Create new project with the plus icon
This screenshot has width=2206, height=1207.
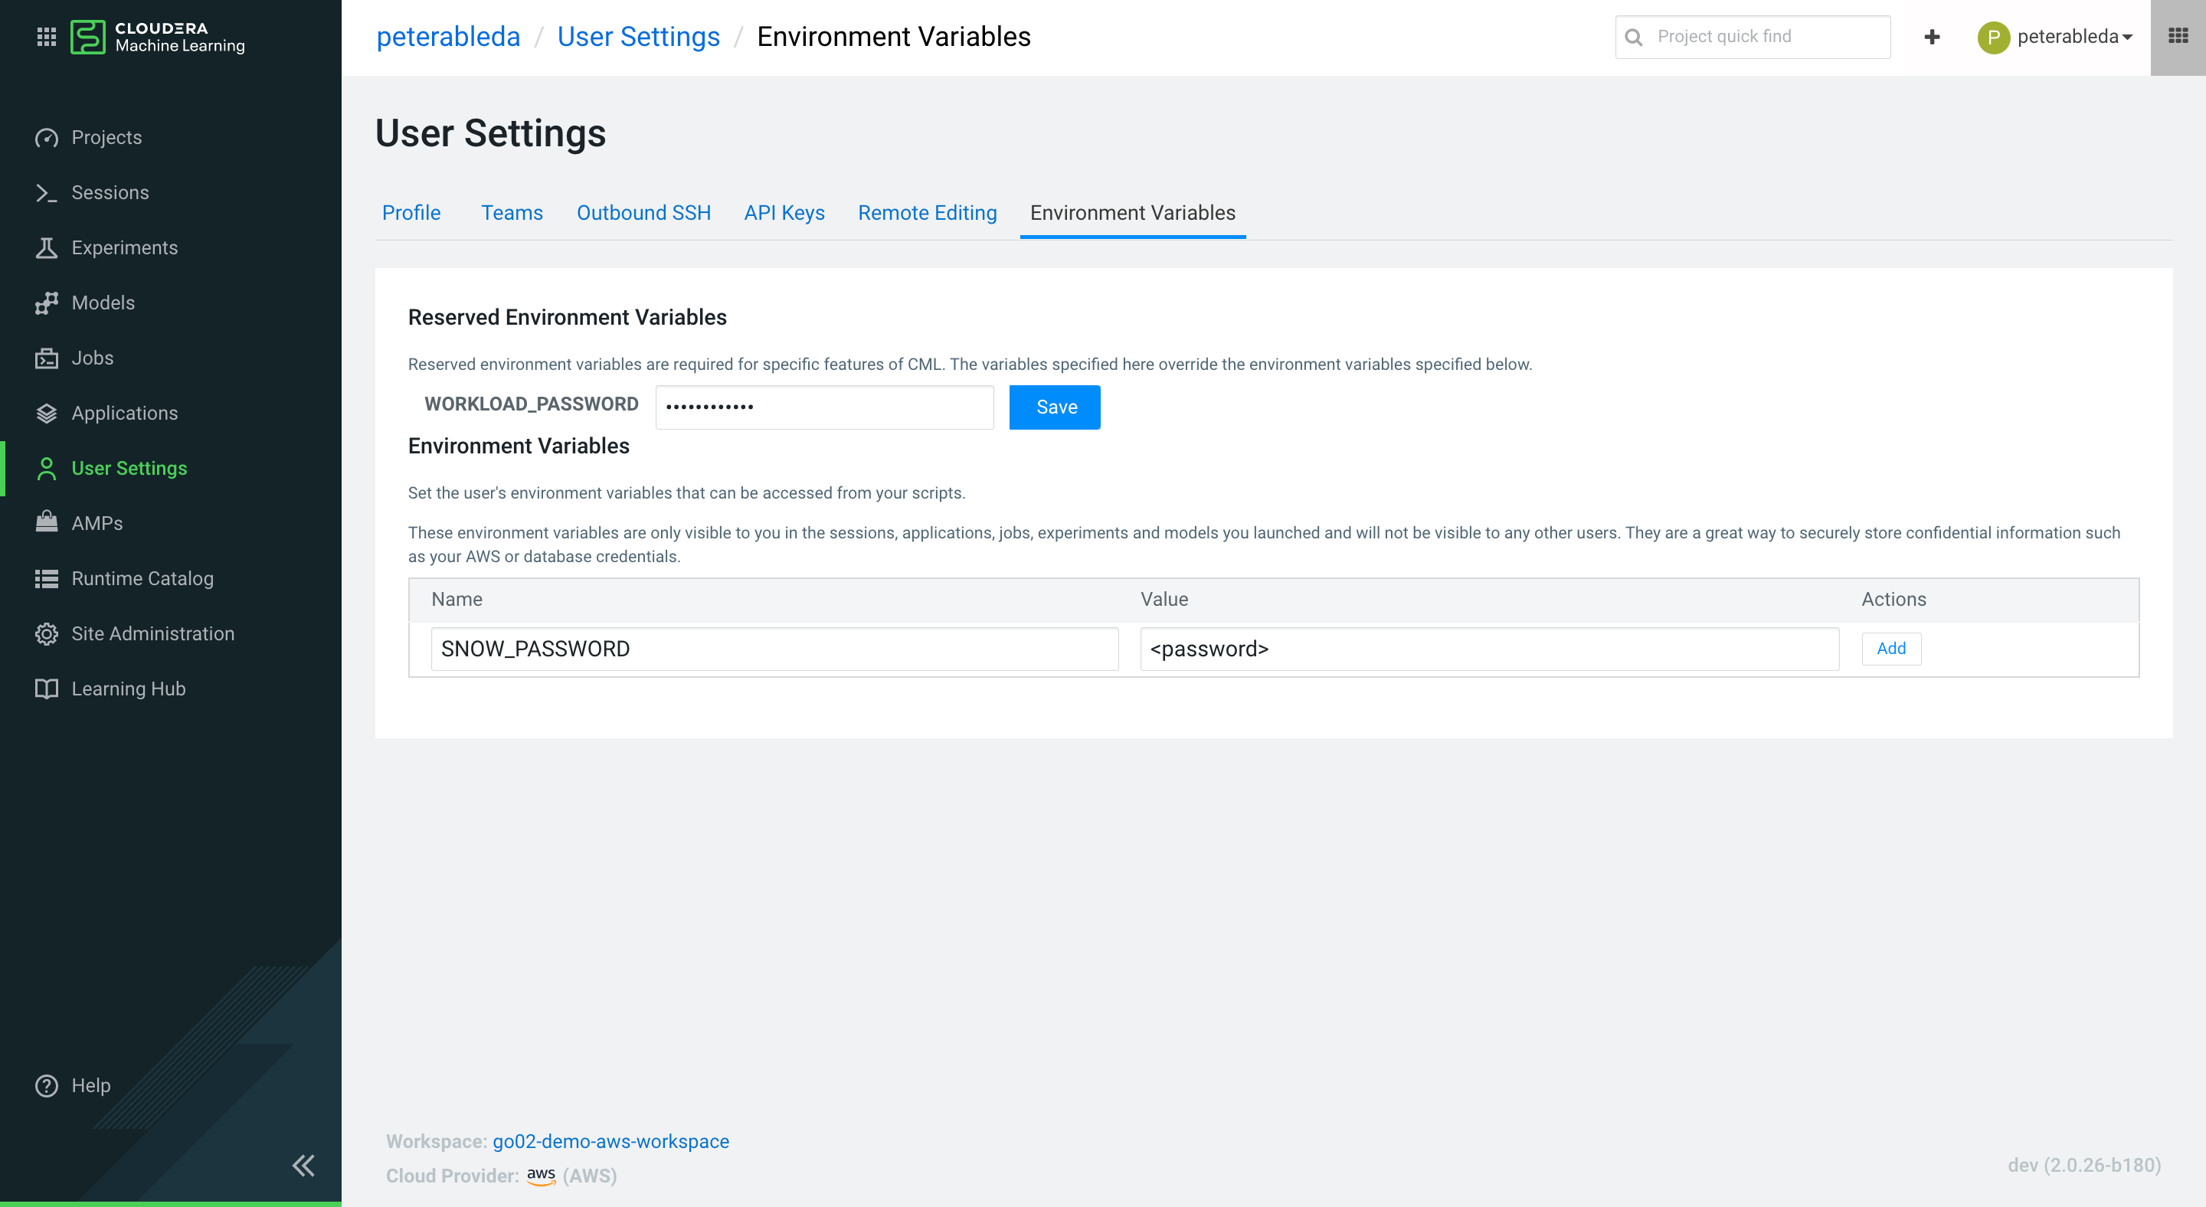(1932, 37)
